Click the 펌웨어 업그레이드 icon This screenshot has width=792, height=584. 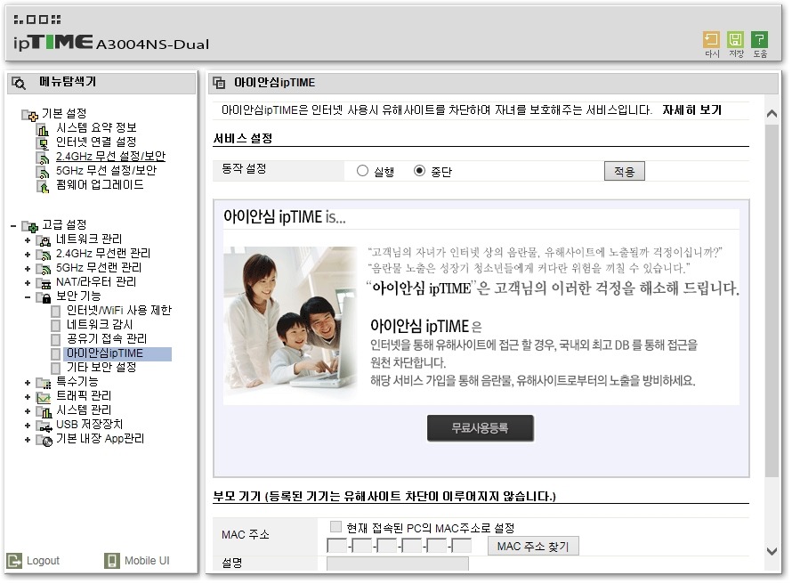click(44, 186)
